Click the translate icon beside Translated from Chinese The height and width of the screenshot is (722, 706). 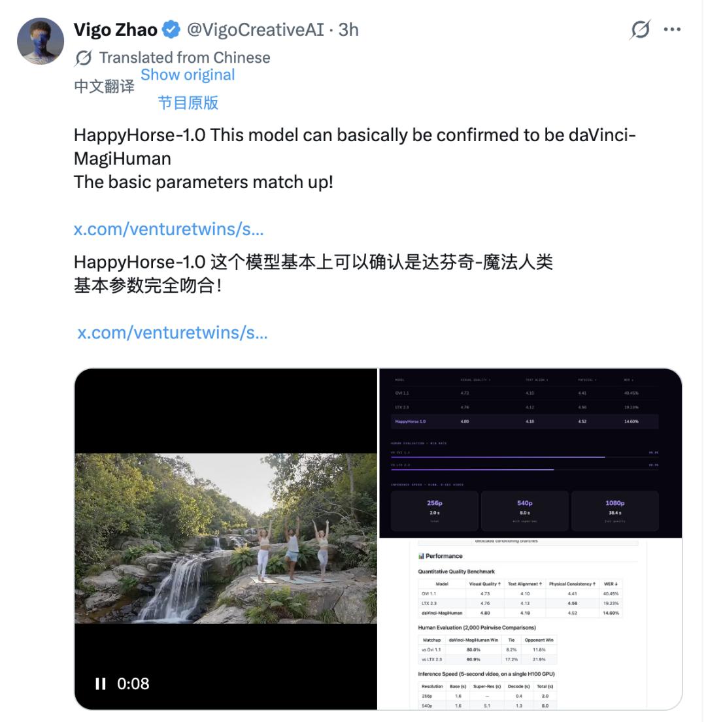click(x=84, y=57)
